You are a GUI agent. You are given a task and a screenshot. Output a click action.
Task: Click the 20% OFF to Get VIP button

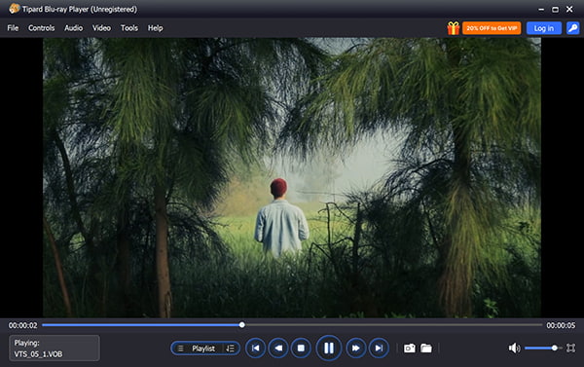pos(492,28)
